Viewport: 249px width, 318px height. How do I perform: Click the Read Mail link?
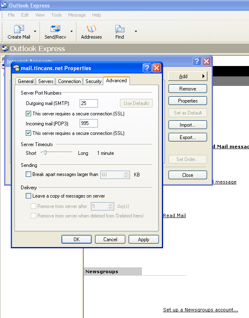[174, 215]
